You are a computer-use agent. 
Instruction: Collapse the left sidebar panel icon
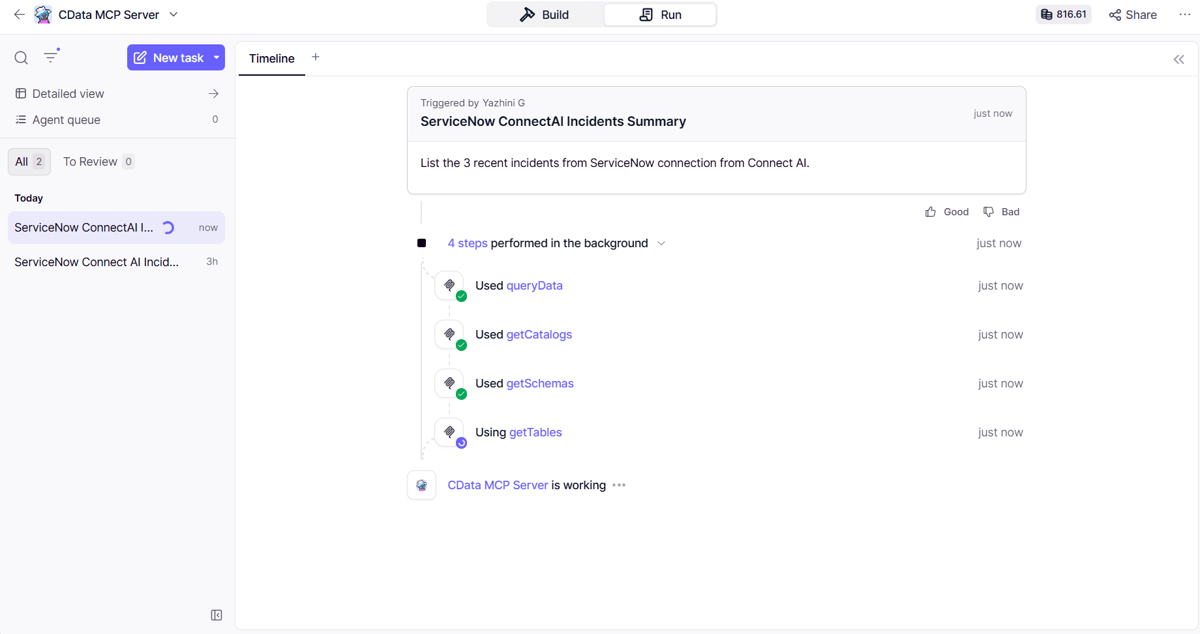pyautogui.click(x=217, y=615)
